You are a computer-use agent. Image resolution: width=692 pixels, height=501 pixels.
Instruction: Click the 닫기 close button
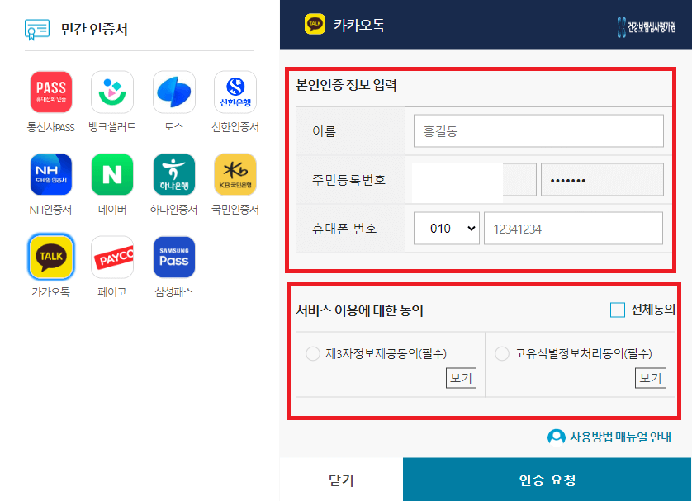point(341,480)
